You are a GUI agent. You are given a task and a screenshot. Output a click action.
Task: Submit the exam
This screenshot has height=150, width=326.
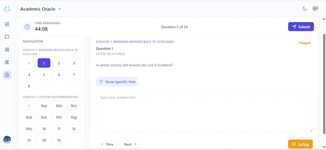click(x=301, y=27)
